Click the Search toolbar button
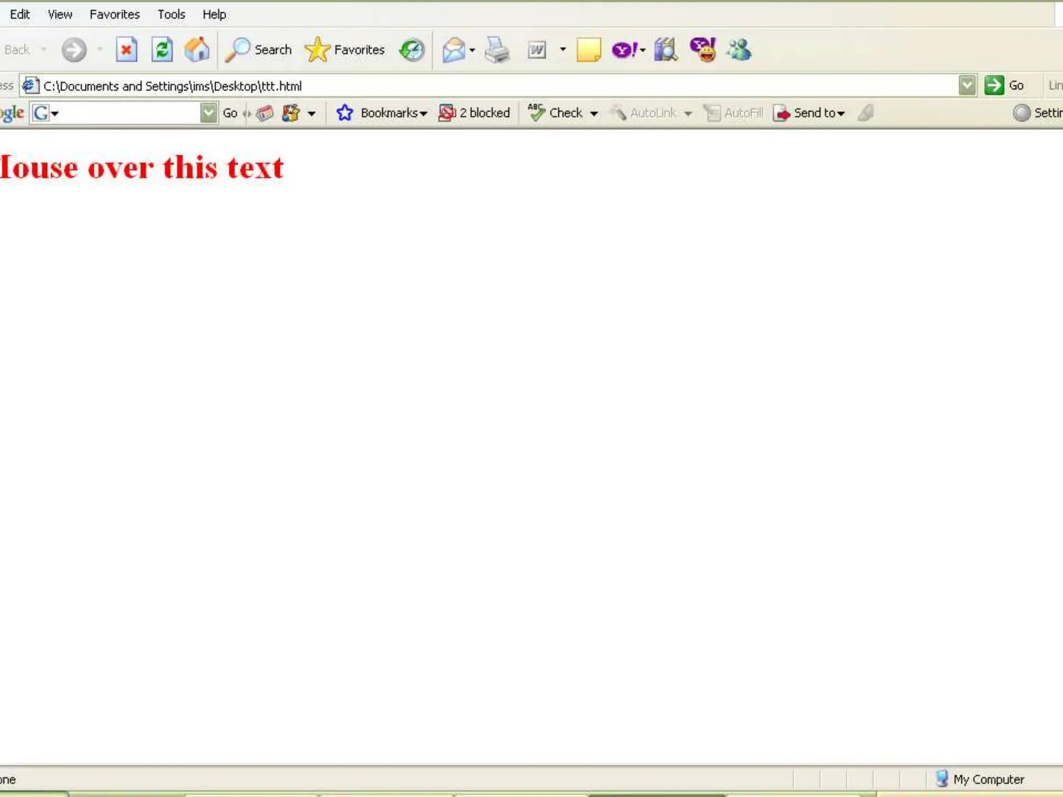 click(x=259, y=50)
